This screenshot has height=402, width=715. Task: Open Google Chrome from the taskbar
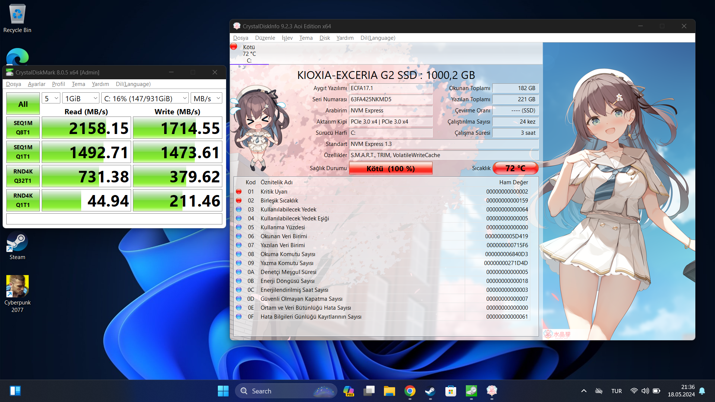410,391
